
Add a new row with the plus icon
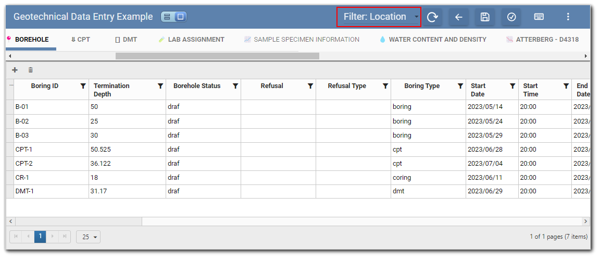click(15, 70)
